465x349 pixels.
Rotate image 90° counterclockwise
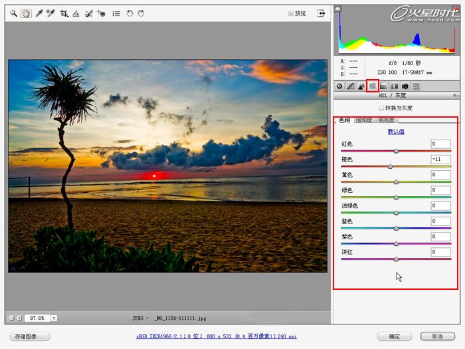pos(130,13)
